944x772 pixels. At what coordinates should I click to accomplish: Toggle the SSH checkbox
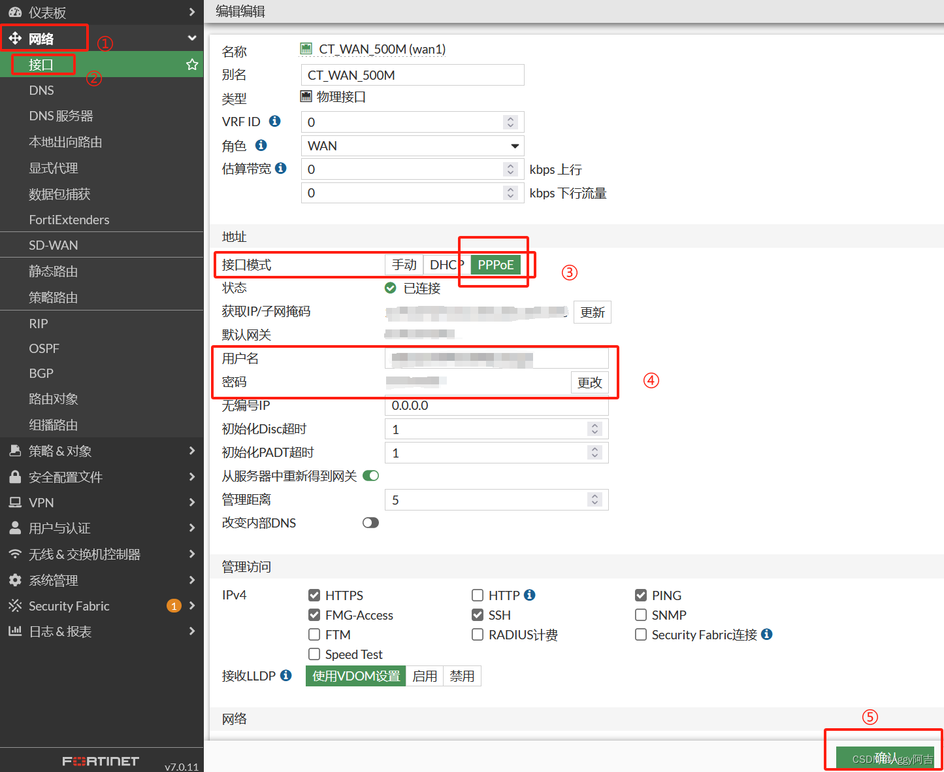pos(478,614)
